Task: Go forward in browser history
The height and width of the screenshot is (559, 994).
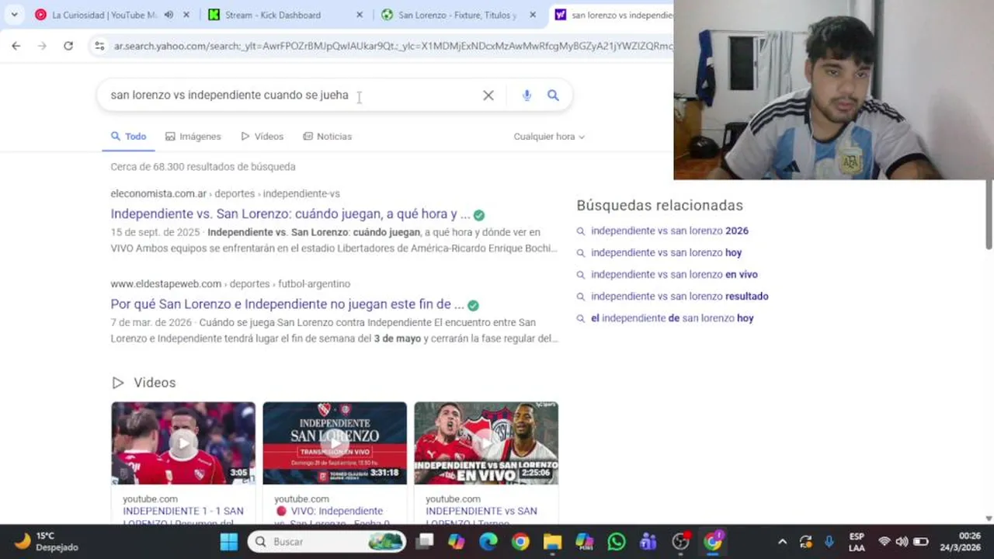Action: pos(42,46)
